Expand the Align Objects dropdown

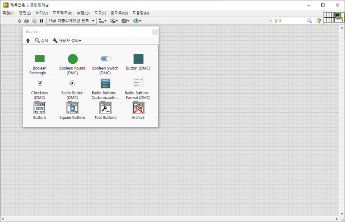[x=103, y=21]
